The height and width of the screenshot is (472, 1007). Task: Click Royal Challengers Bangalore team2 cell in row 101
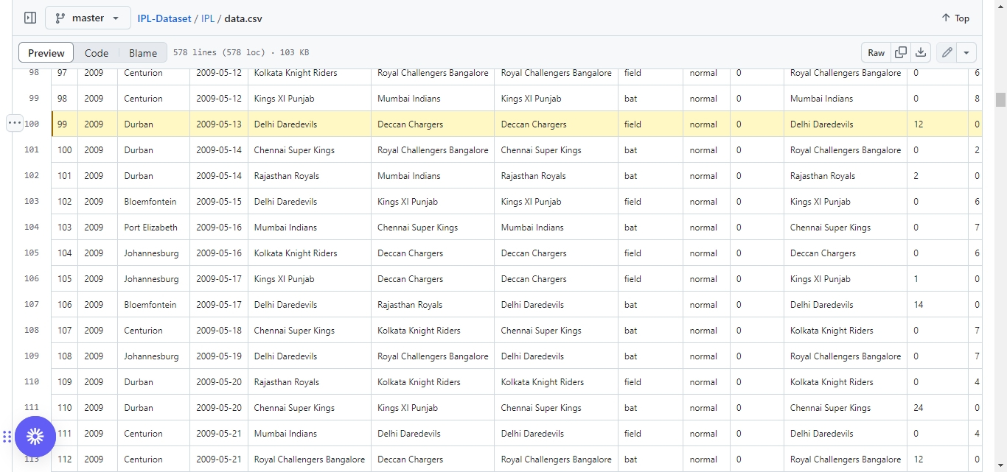(433, 150)
